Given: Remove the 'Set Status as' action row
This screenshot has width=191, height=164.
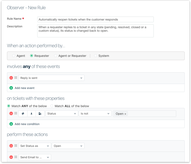Looking at the screenshot, I should (11, 146).
